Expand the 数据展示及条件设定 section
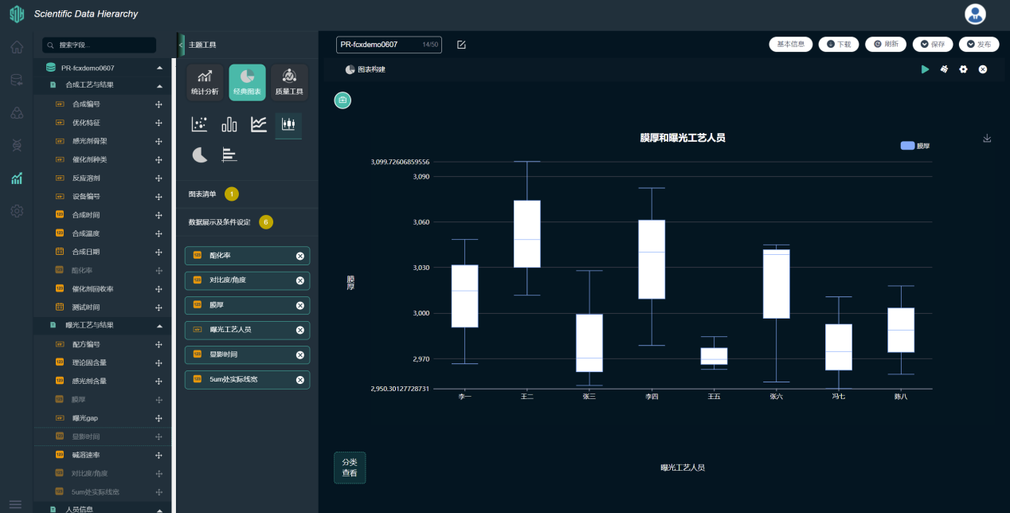 tap(247, 222)
